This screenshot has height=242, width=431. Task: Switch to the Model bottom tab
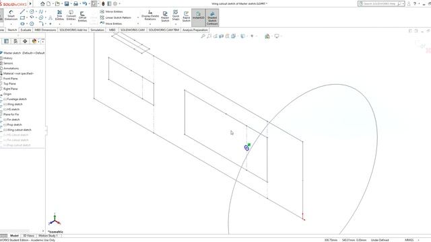coord(14,236)
